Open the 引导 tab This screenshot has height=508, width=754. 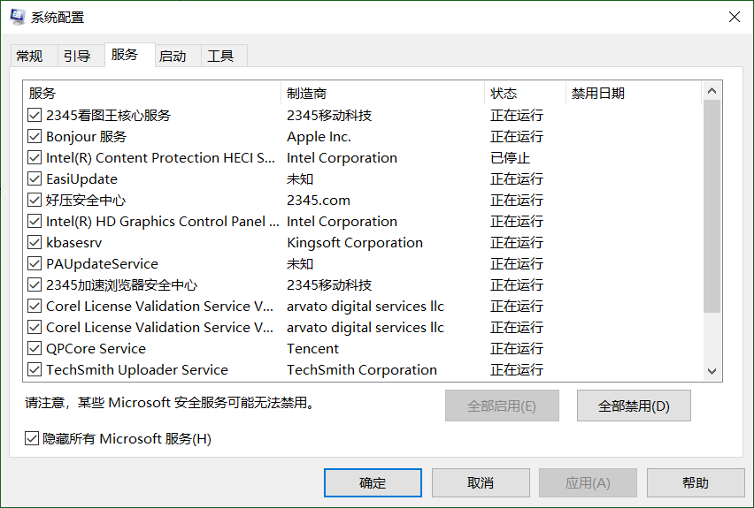tap(77, 57)
